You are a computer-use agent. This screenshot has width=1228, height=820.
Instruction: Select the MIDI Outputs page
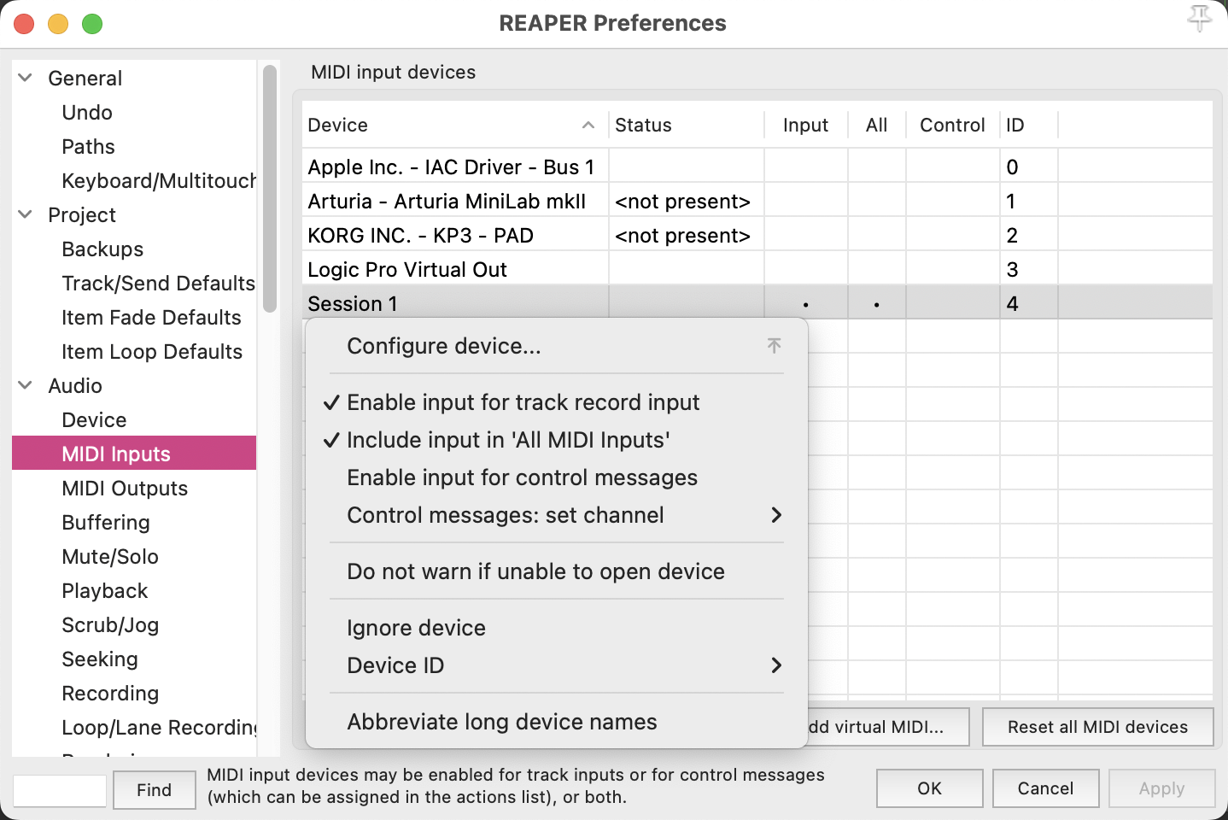coord(125,488)
